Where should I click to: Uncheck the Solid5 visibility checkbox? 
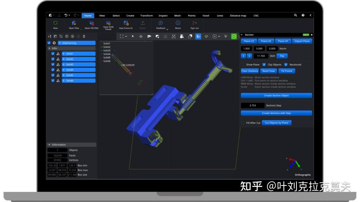[53, 75]
